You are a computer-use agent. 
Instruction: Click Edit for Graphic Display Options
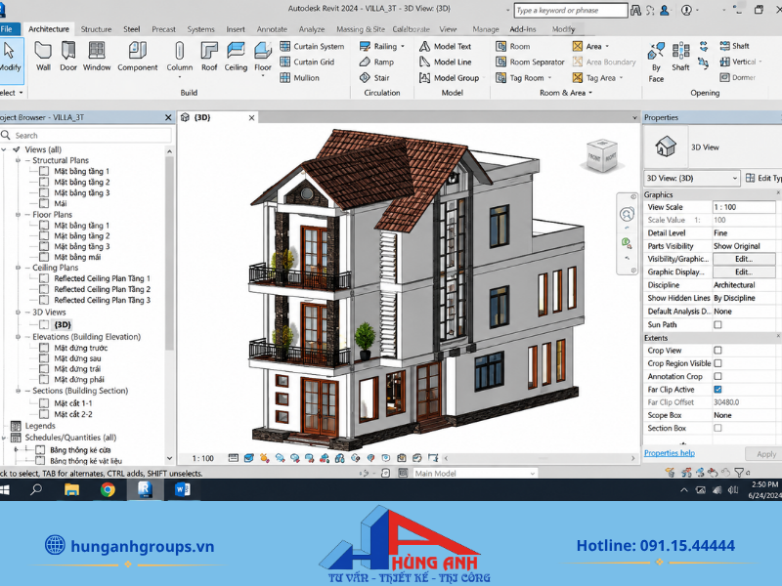click(744, 272)
